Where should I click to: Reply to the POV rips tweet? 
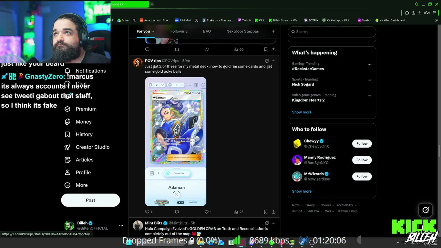click(147, 212)
